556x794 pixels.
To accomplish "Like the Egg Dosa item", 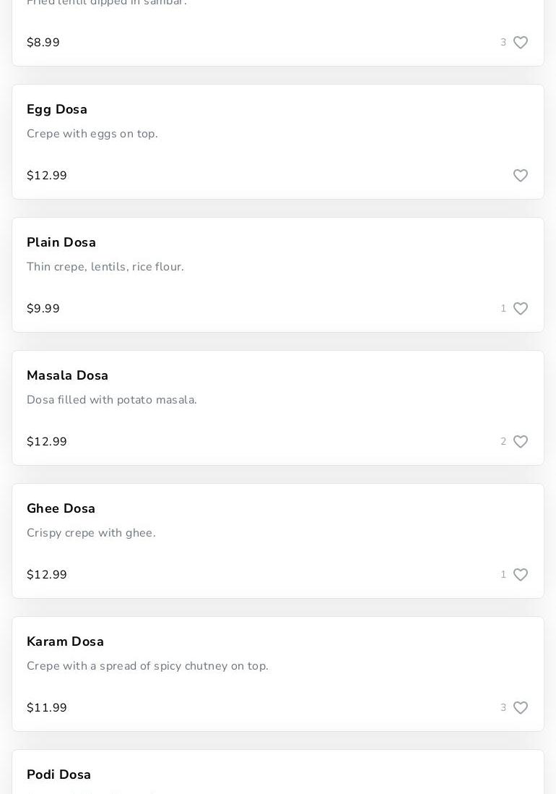I will (x=521, y=176).
